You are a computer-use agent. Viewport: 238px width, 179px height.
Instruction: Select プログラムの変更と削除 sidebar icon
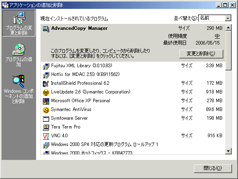pyautogui.click(x=19, y=23)
